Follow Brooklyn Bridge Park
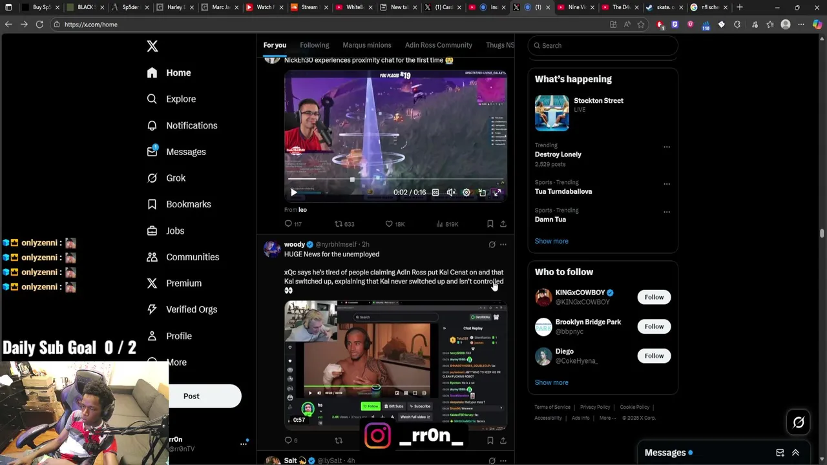Image resolution: width=827 pixels, height=465 pixels. pyautogui.click(x=654, y=326)
